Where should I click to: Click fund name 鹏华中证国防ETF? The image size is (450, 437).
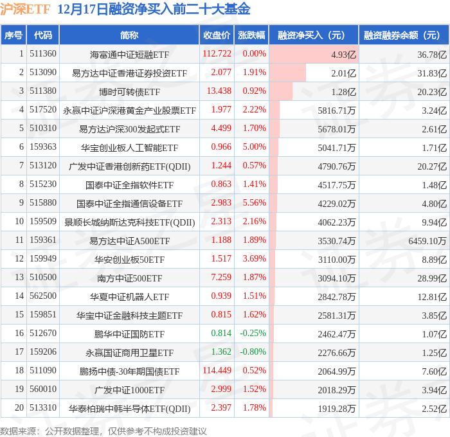pos(129,334)
